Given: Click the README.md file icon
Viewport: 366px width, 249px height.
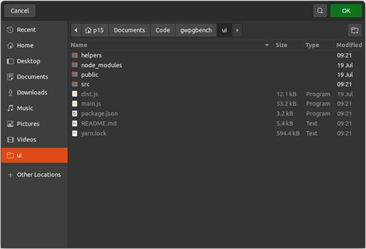Looking at the screenshot, I should coord(74,124).
